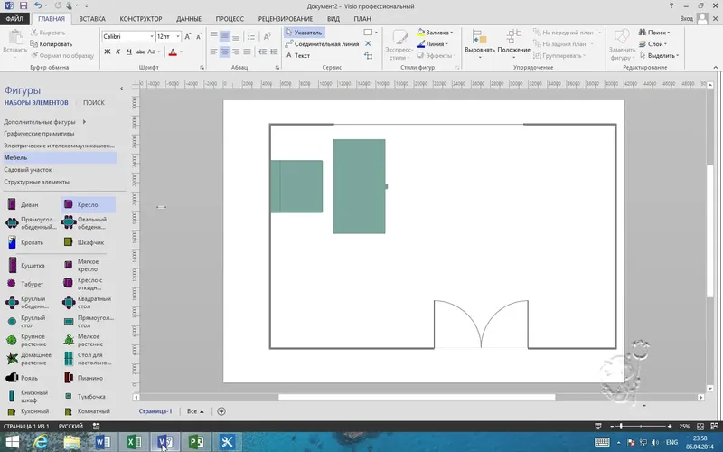The width and height of the screenshot is (723, 452).
Task: Add a new page with plus button
Action: (x=221, y=411)
